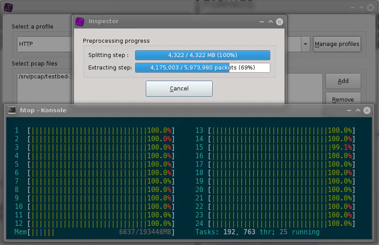Click CPU 6 usage meter in htop
The image size is (379, 245).
[x=95, y=172]
